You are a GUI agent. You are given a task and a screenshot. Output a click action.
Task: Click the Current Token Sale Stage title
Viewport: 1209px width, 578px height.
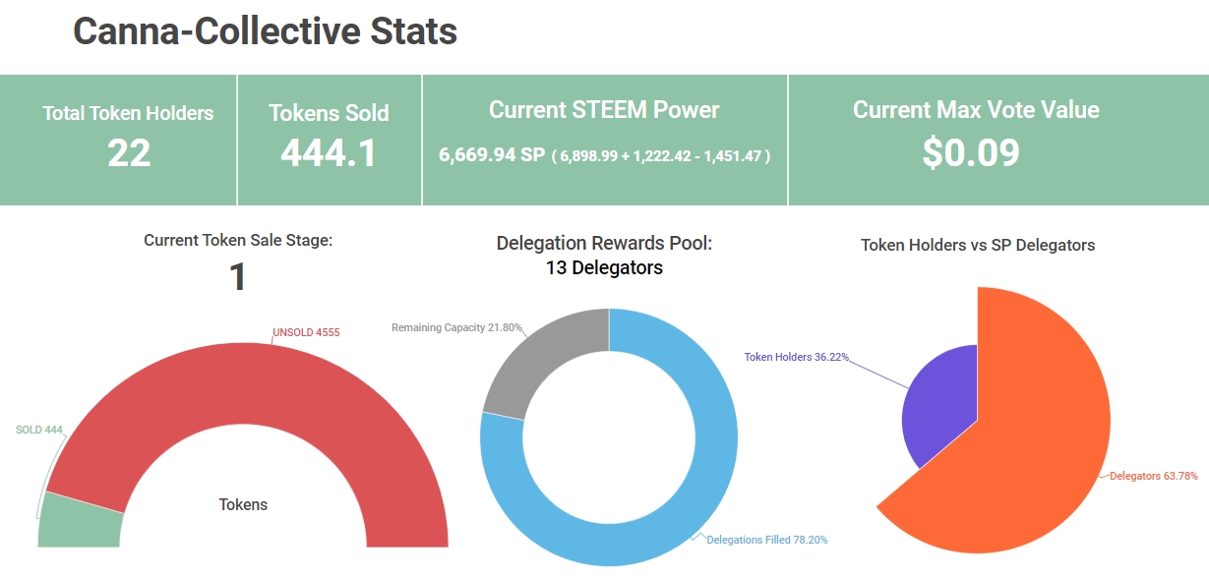click(x=238, y=240)
